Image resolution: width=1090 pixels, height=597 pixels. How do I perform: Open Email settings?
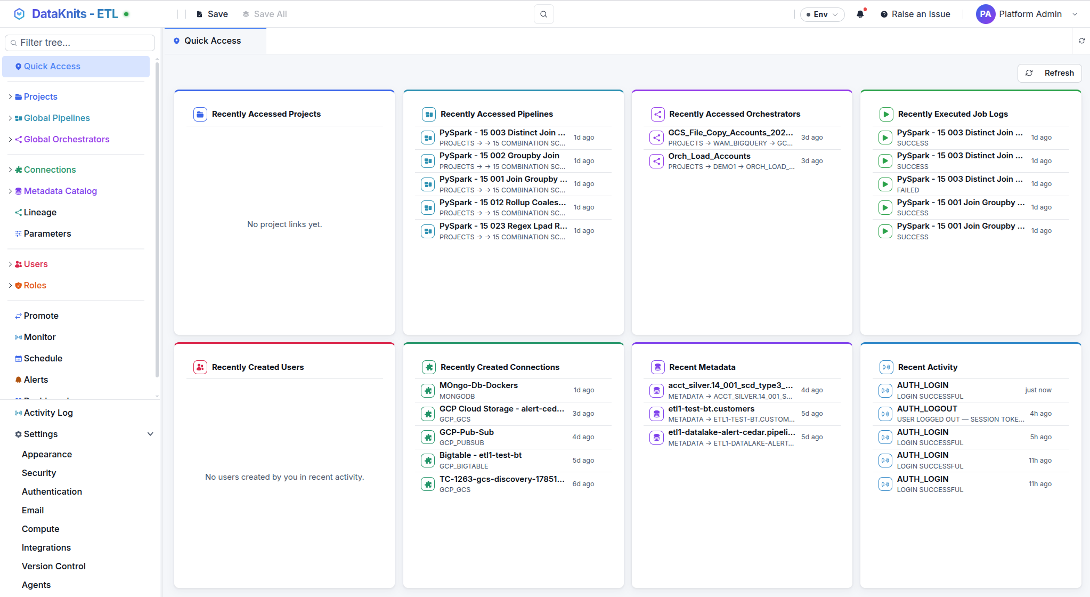pyautogui.click(x=32, y=510)
